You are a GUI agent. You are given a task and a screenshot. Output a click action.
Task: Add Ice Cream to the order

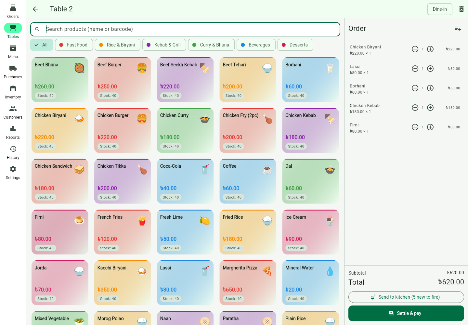point(311,232)
